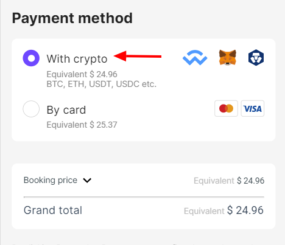Click the Booking price $ 24.96 amount
Screen dimensions: 285x245
coord(250,181)
